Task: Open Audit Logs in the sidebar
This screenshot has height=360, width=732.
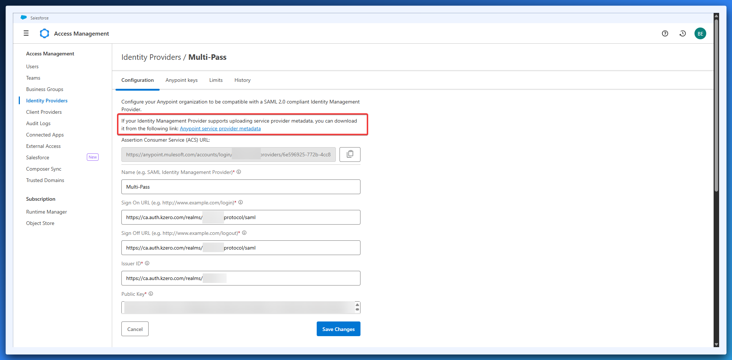Action: pyautogui.click(x=38, y=123)
